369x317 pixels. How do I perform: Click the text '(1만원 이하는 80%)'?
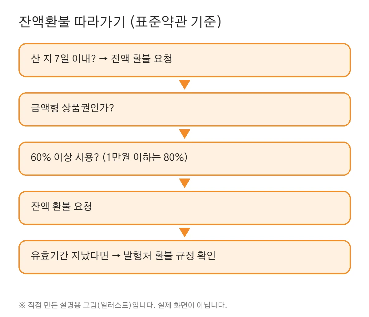[145, 157]
